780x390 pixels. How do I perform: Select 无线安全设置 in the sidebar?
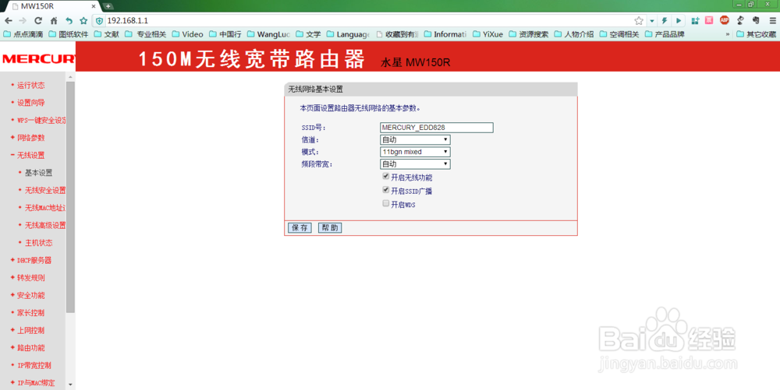click(45, 190)
